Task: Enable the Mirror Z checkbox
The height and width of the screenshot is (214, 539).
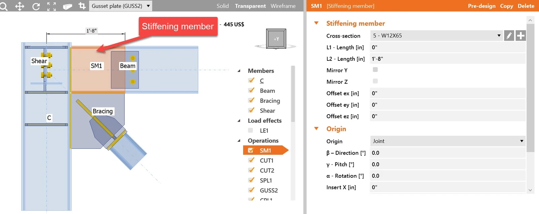Action: click(x=375, y=81)
